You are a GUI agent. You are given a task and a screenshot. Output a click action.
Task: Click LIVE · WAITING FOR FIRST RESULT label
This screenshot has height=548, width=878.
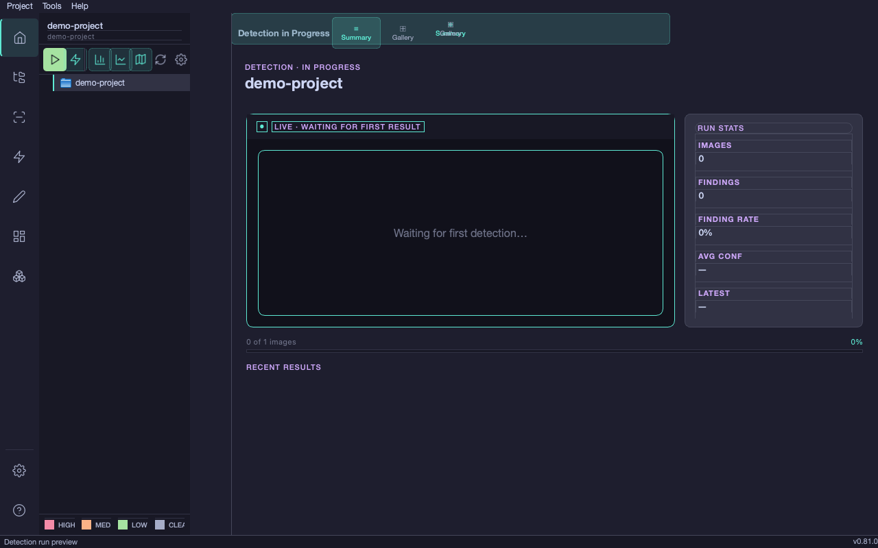(348, 127)
